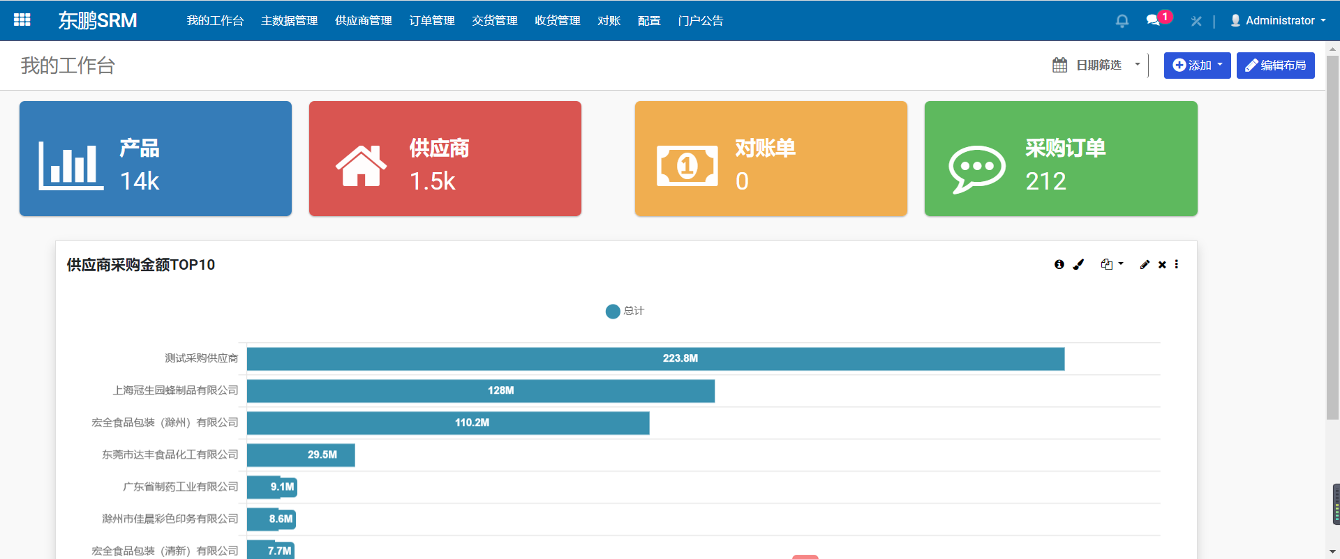This screenshot has width=1340, height=559.
Task: Click the page vertical scrollbar thumb
Action: pos(1332,237)
